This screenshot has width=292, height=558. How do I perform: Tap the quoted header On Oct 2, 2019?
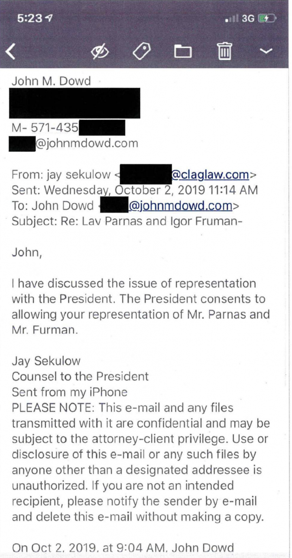[x=123, y=548]
